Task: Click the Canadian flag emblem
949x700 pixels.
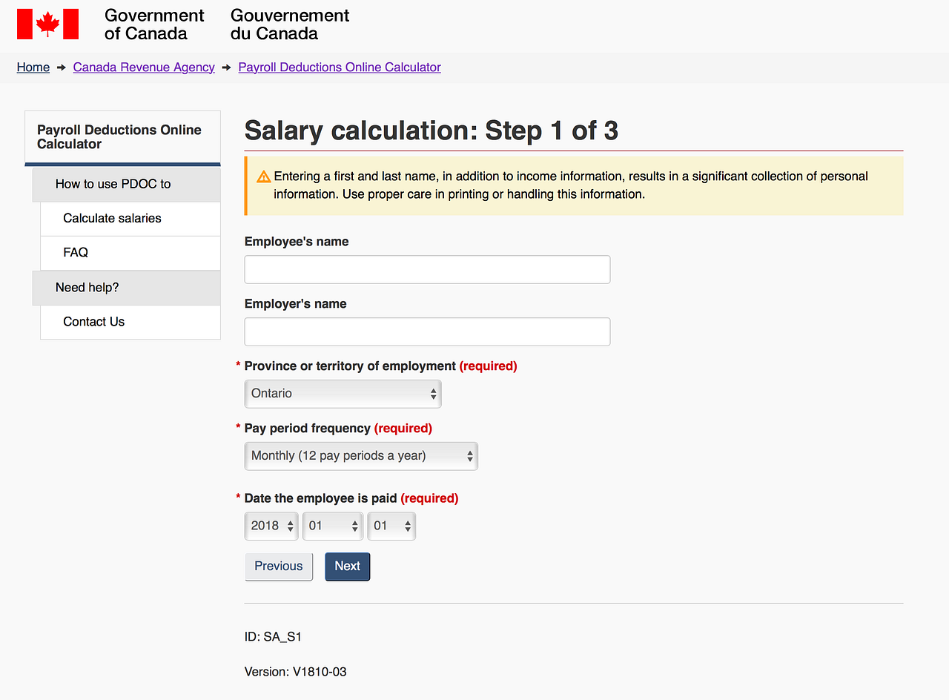Action: (x=47, y=24)
